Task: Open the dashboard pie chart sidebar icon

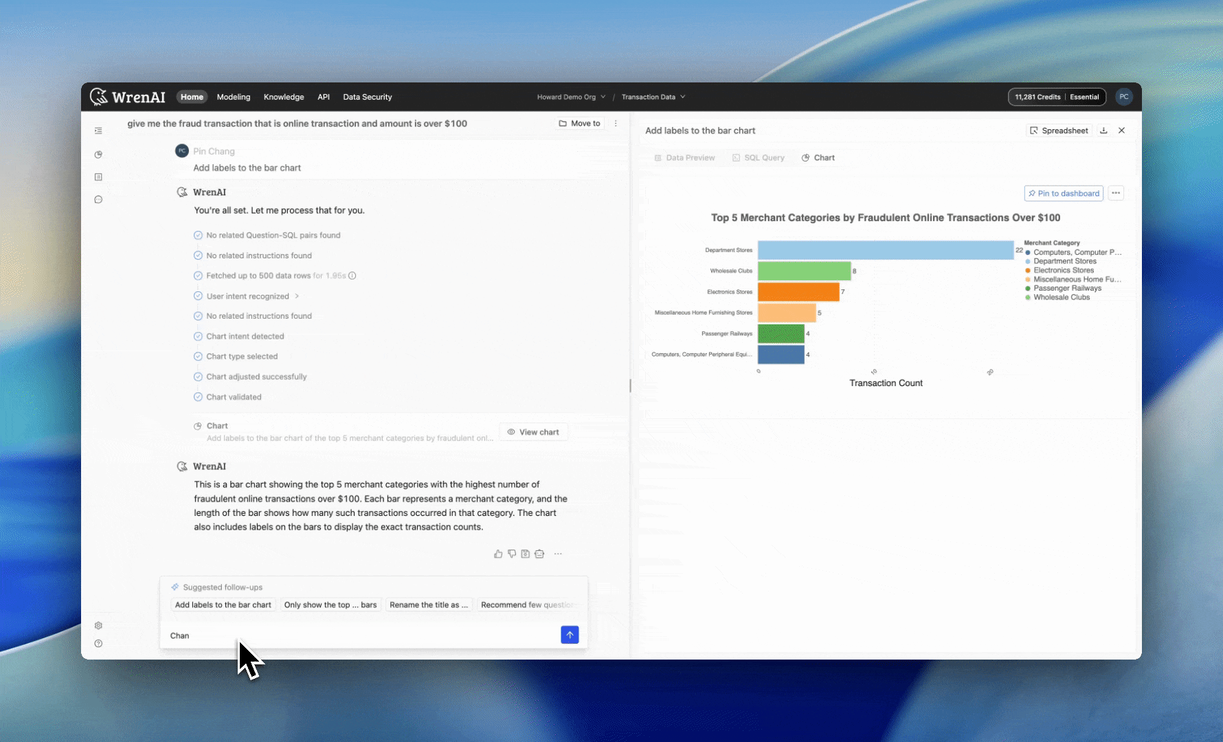Action: tap(98, 155)
